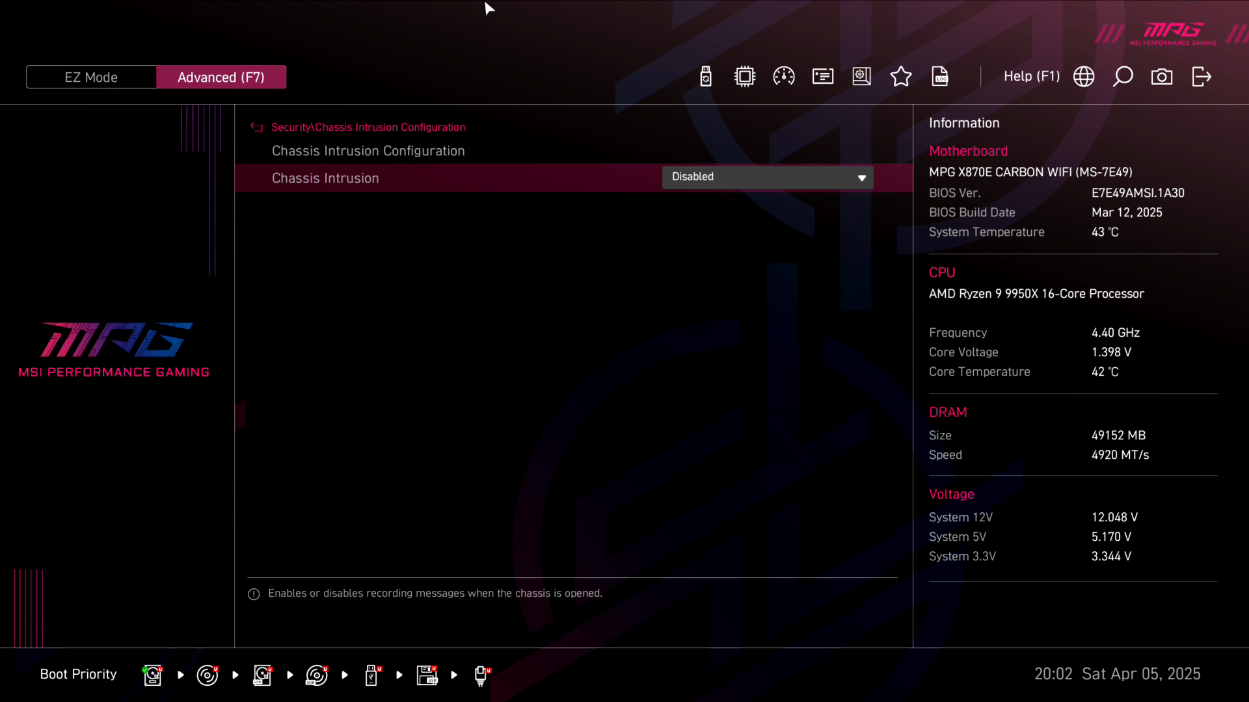Image resolution: width=1249 pixels, height=702 pixels.
Task: Open the search magnifier icon
Action: point(1123,77)
